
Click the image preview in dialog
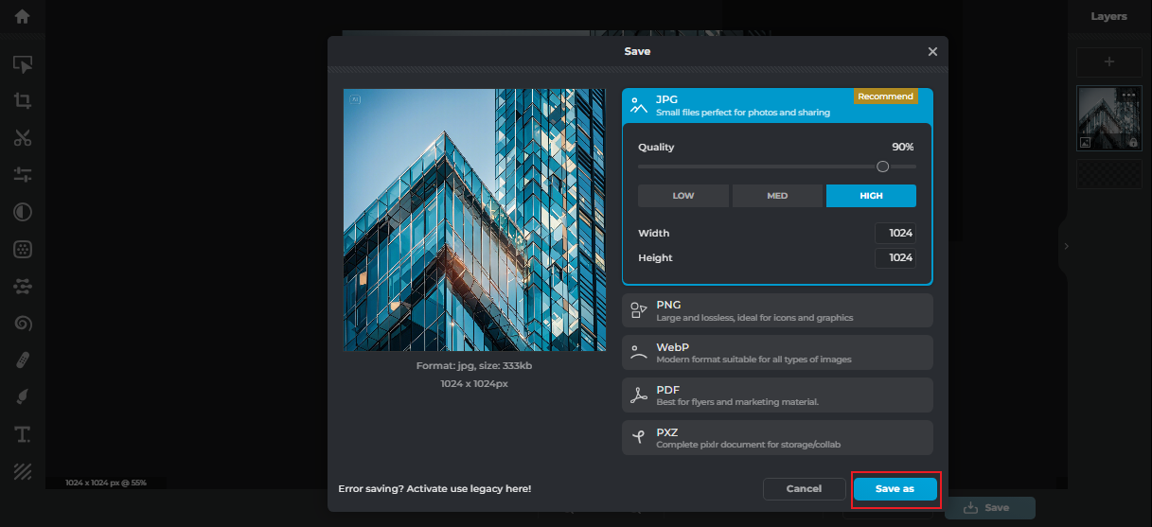tap(474, 220)
